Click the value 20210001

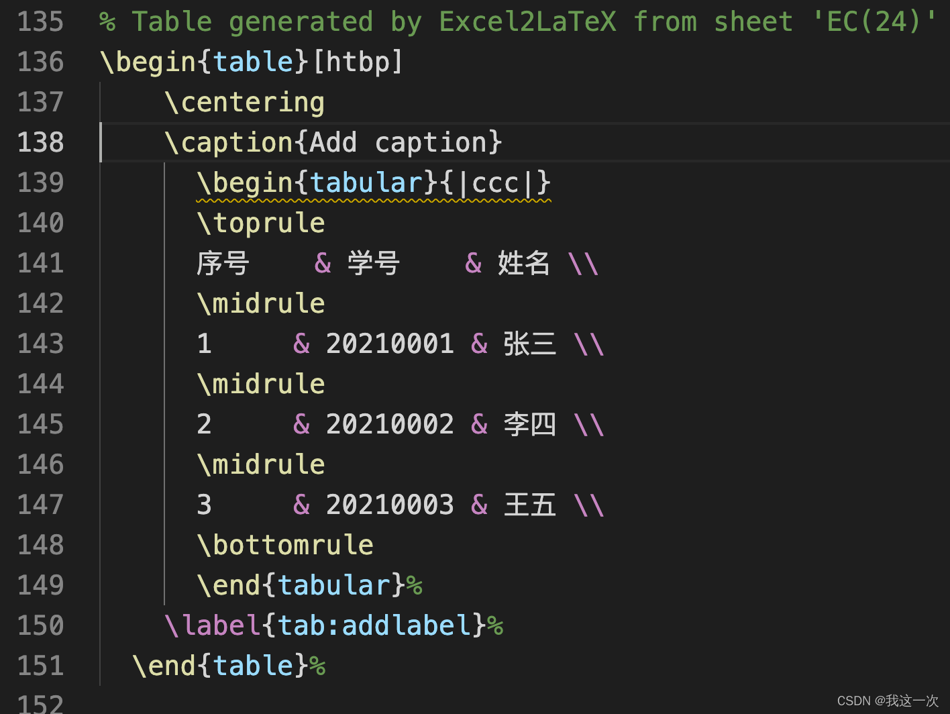(390, 344)
